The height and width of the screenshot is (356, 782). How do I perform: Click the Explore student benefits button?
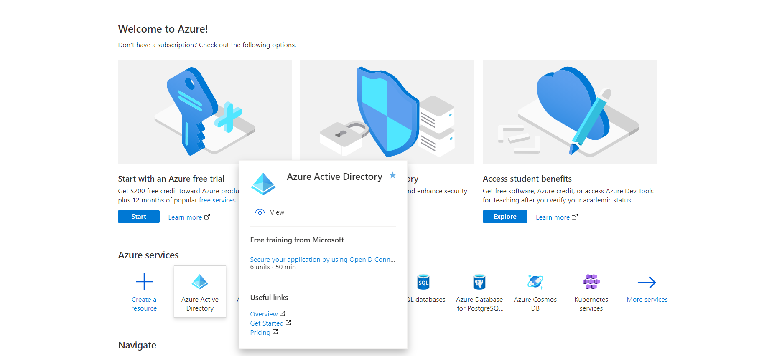[x=505, y=217]
